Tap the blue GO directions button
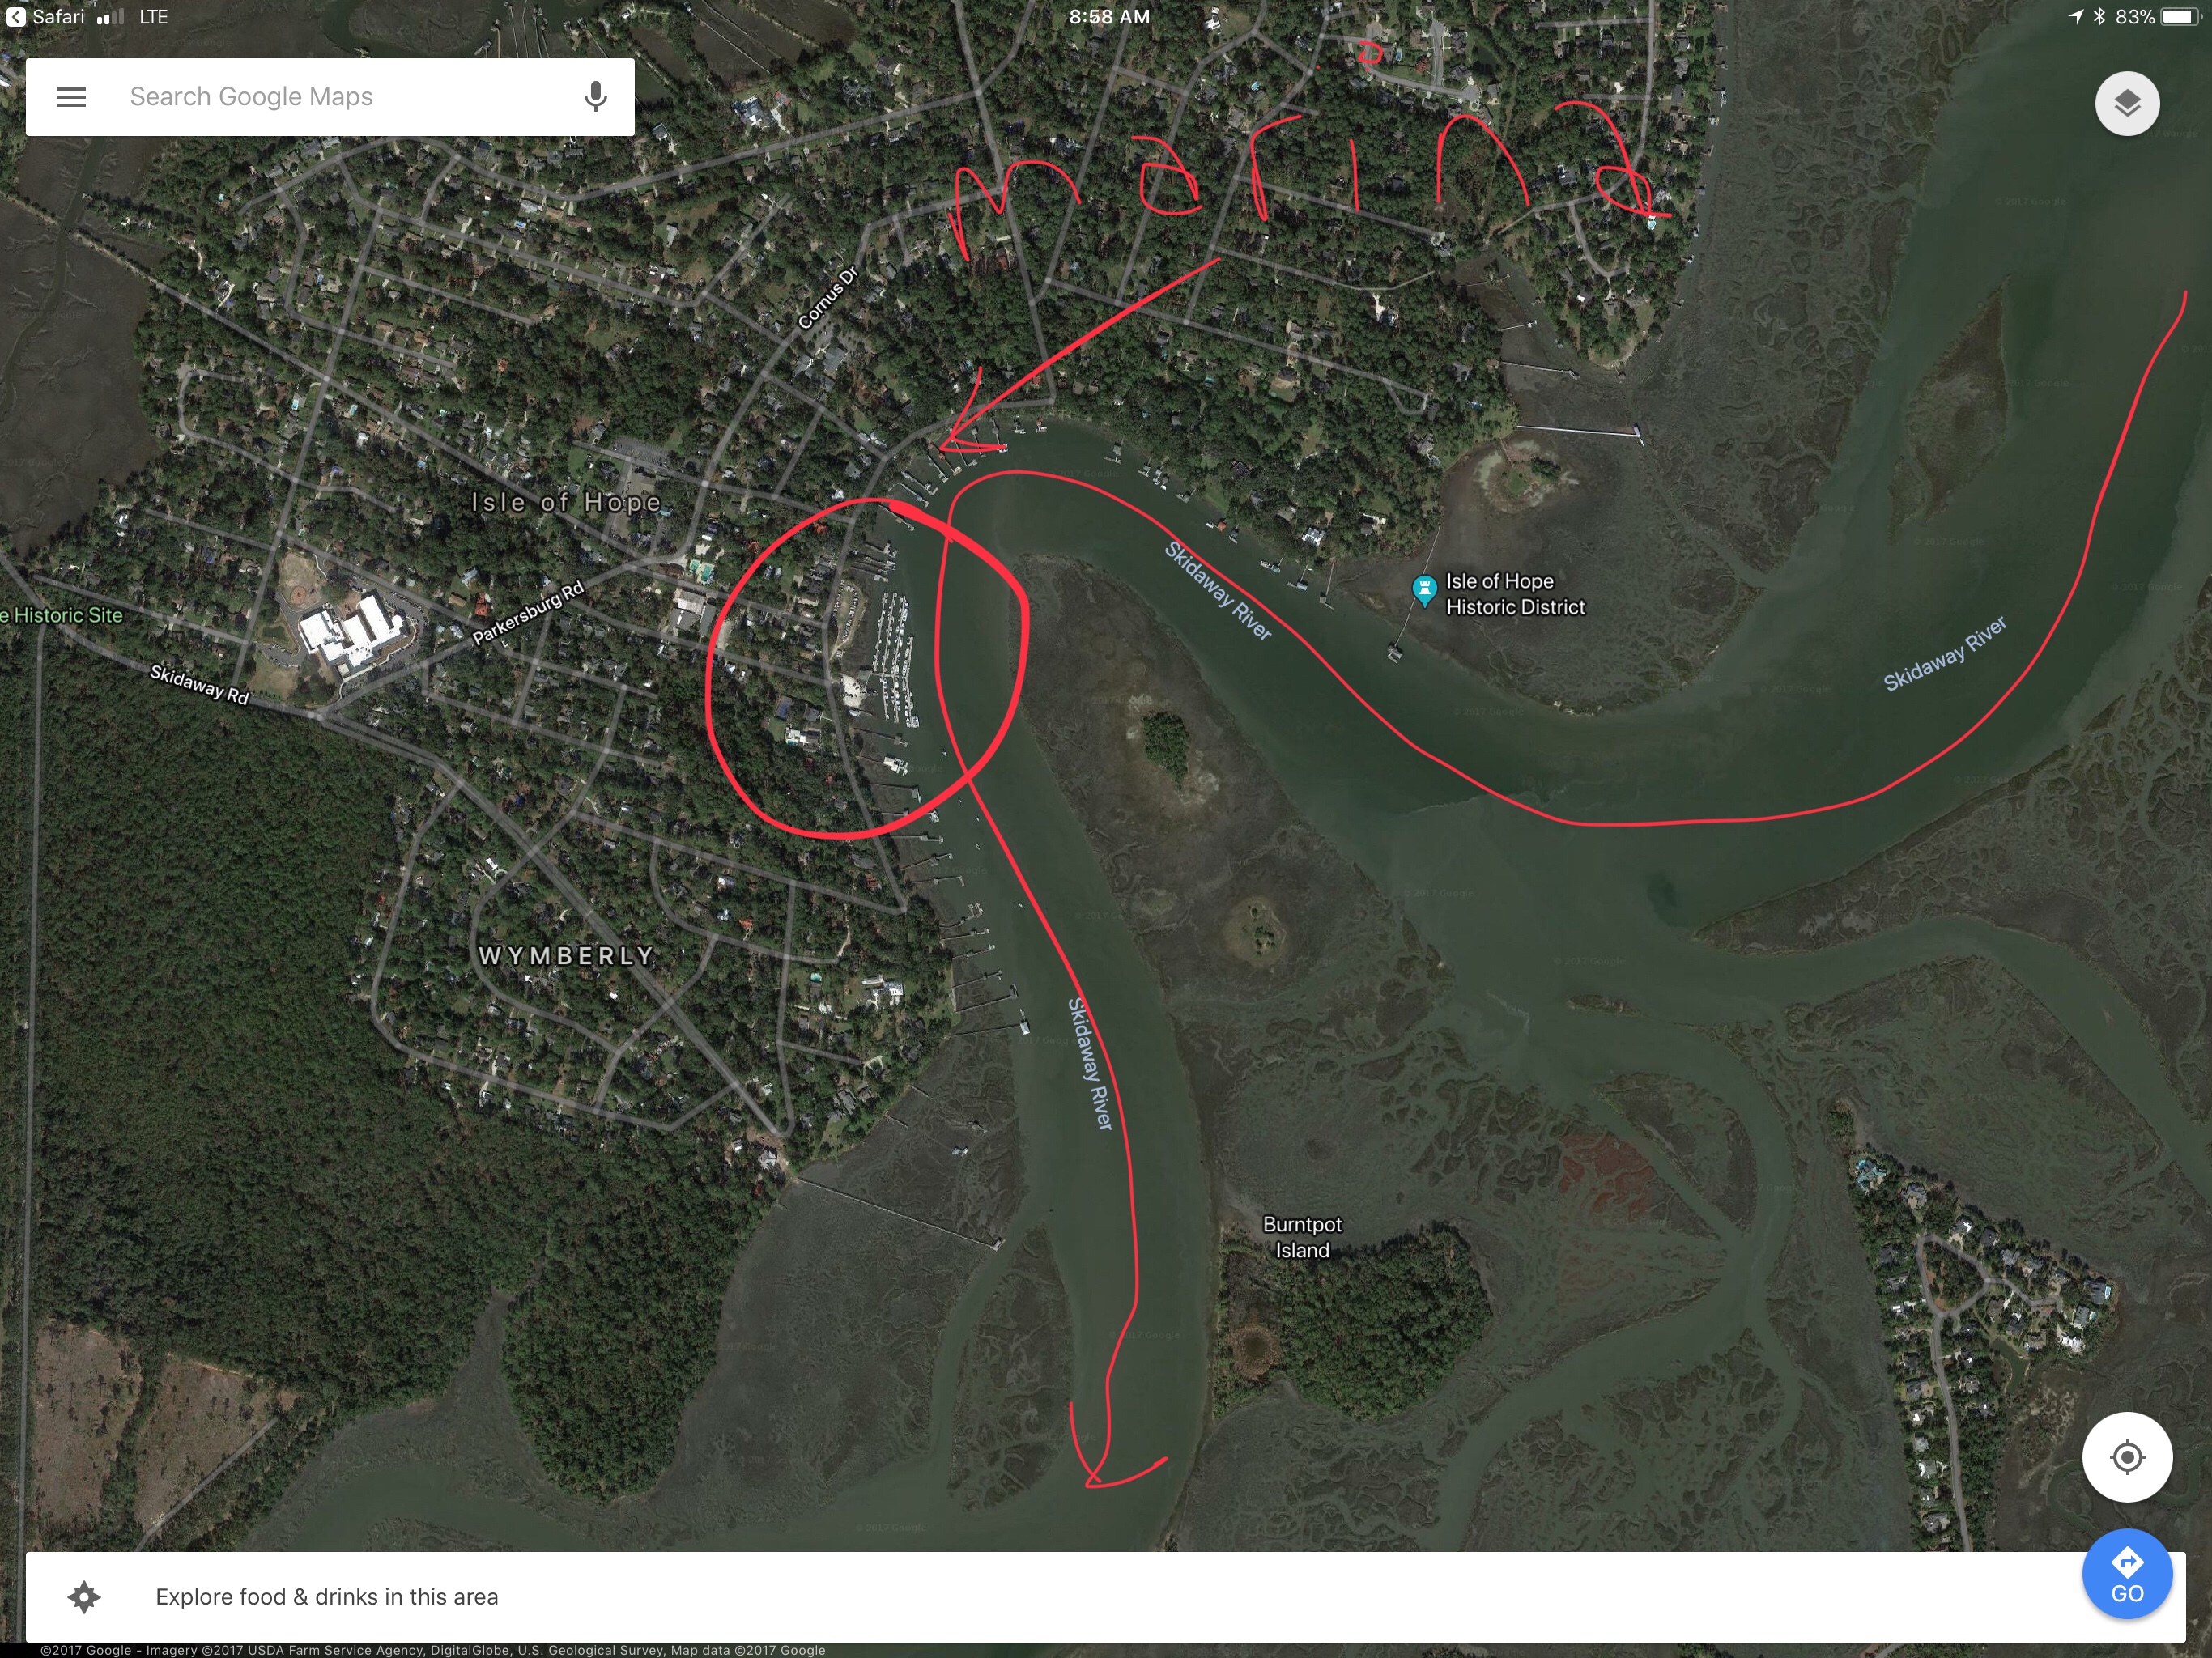The height and width of the screenshot is (1658, 2212). (x=2127, y=1575)
